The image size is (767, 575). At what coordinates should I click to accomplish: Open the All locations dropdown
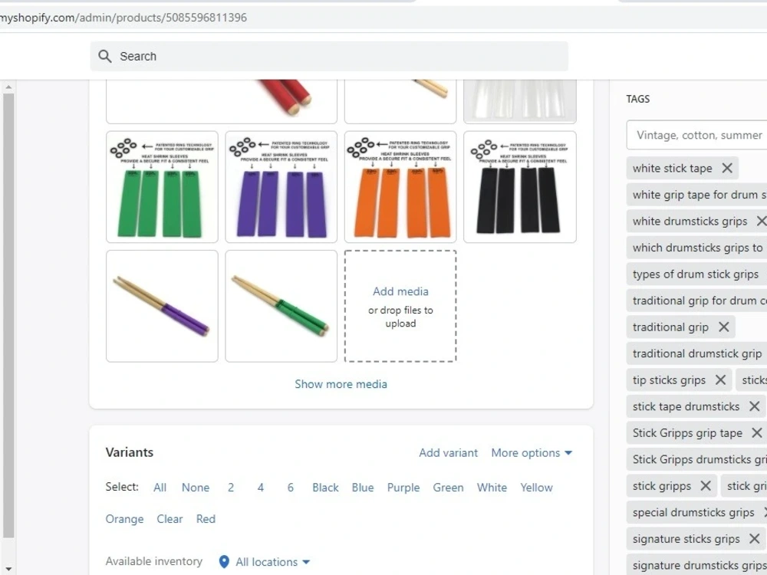point(272,562)
